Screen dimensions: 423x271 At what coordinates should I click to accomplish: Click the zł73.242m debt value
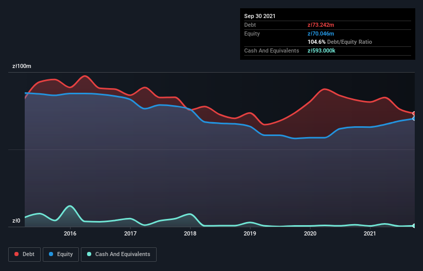coord(321,25)
